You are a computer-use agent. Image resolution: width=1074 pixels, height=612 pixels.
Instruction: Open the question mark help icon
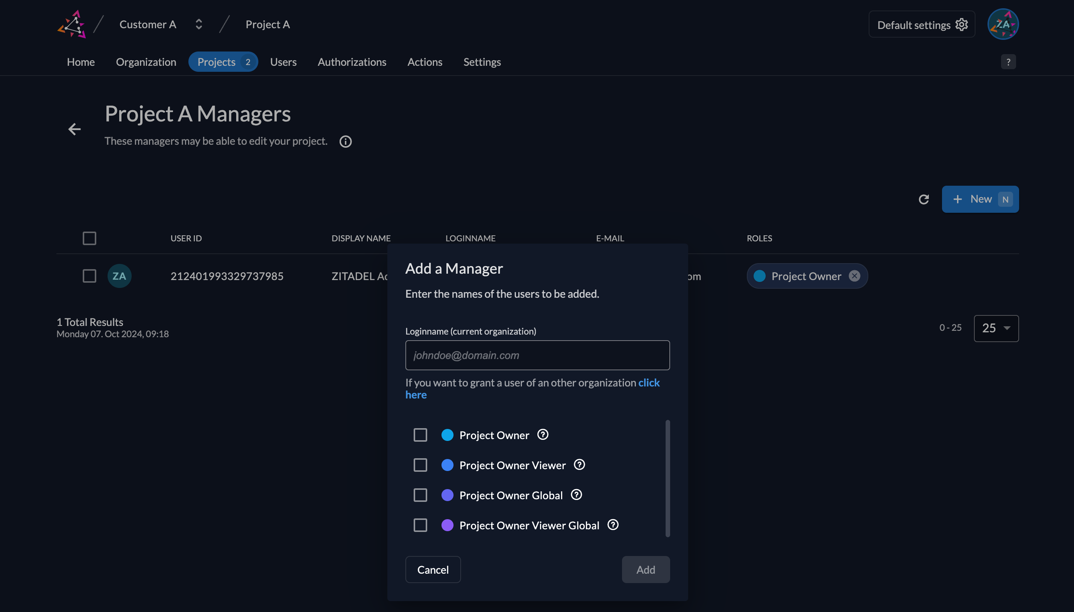pos(1008,62)
